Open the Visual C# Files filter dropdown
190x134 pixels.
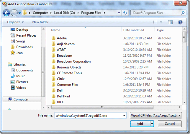click(156, 115)
